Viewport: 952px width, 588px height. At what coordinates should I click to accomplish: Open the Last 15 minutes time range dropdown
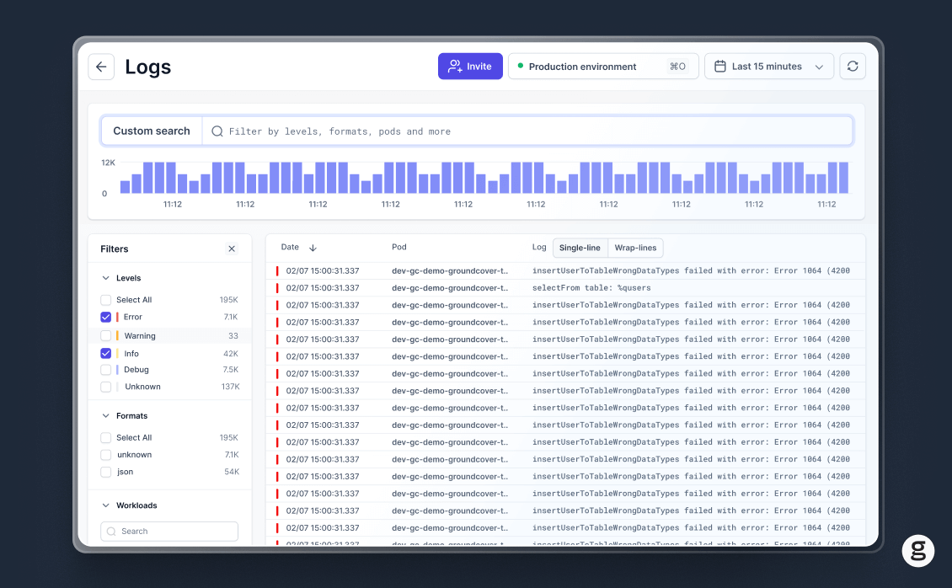(x=768, y=67)
